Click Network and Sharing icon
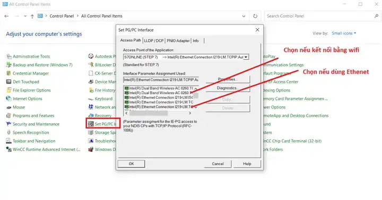The image size is (382, 200). (91, 107)
